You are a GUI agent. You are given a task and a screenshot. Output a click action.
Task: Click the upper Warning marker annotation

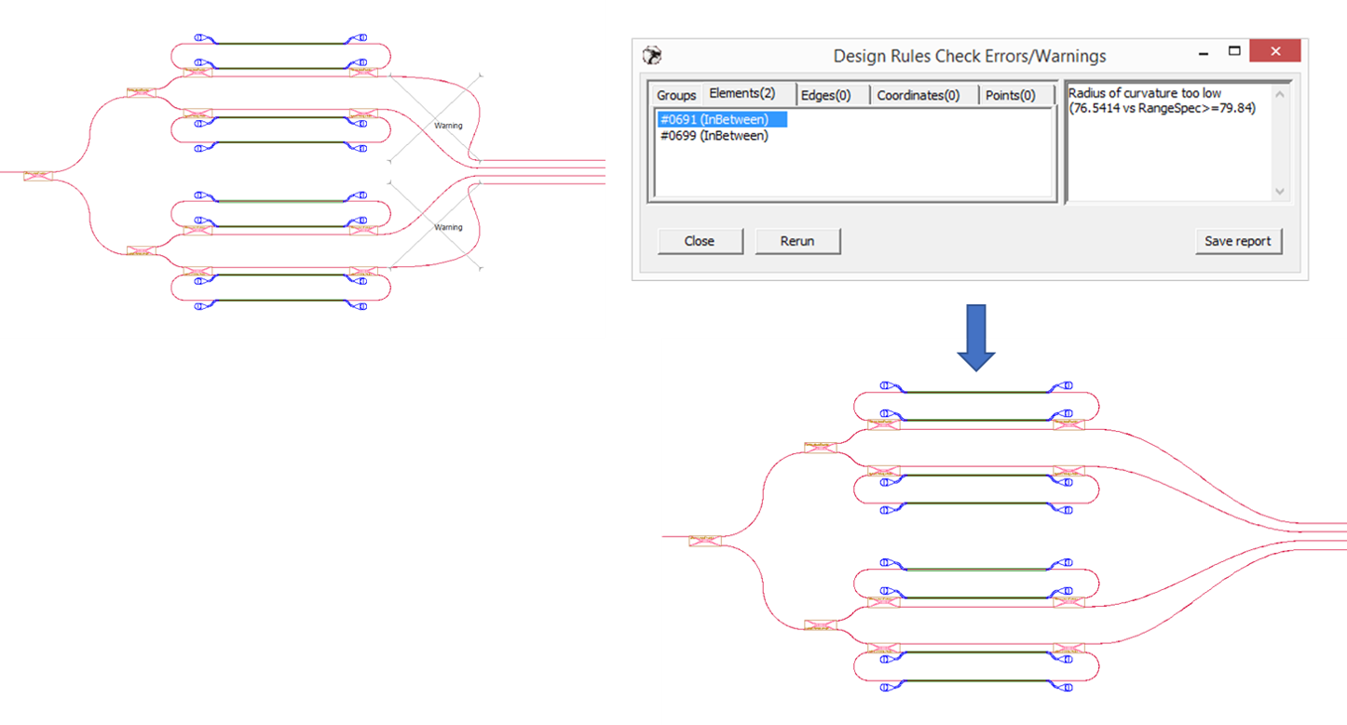(x=449, y=125)
